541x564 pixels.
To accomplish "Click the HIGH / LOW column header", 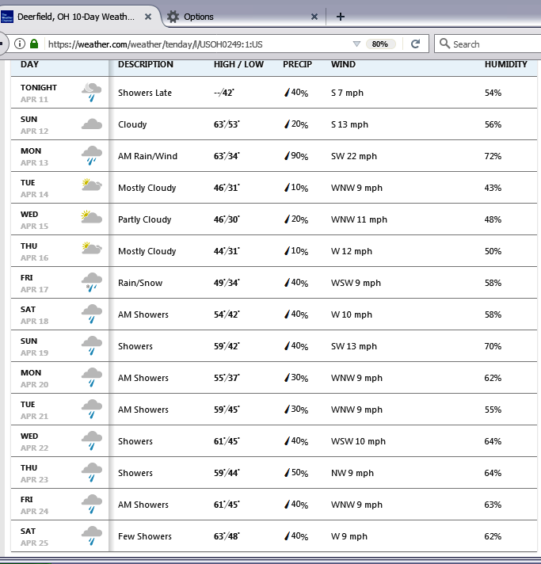I will coord(238,64).
